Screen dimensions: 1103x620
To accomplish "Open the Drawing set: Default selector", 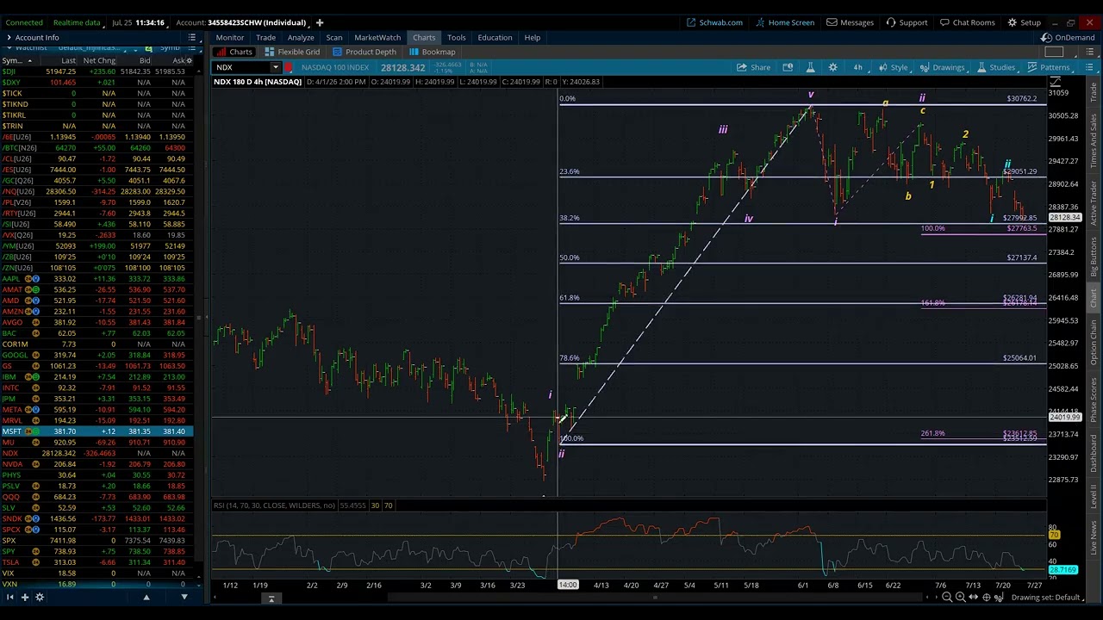I will click(x=1046, y=598).
